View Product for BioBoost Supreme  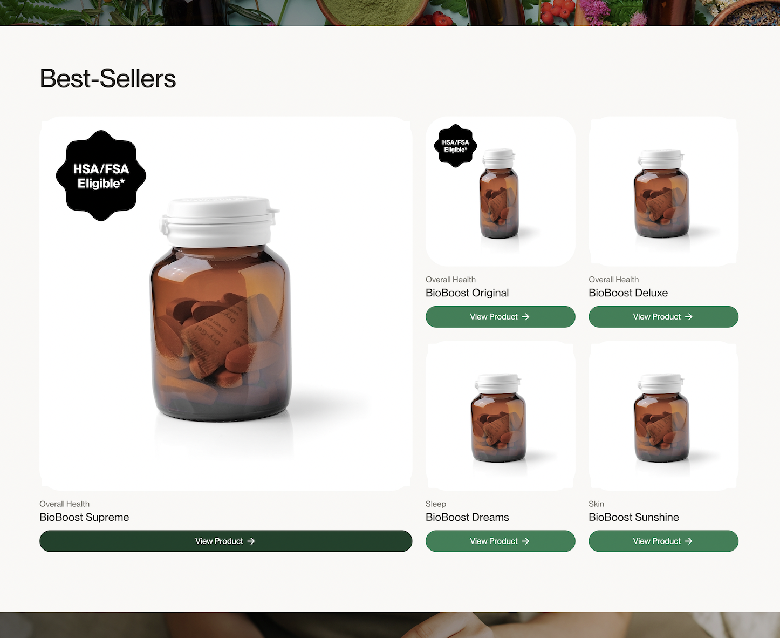(225, 541)
